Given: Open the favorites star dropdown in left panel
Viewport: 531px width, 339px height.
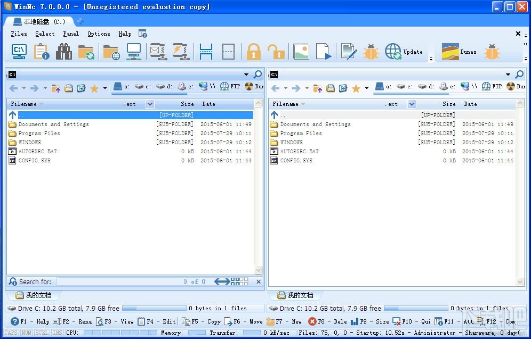Looking at the screenshot, I should point(105,88).
